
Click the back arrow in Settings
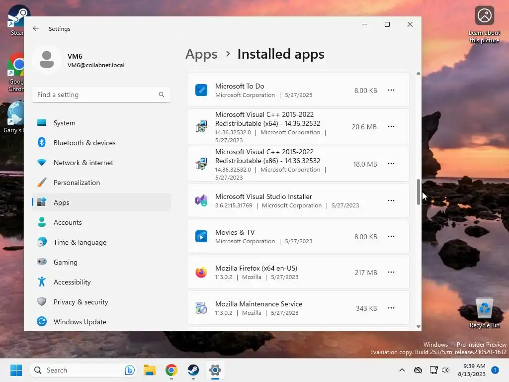click(36, 28)
